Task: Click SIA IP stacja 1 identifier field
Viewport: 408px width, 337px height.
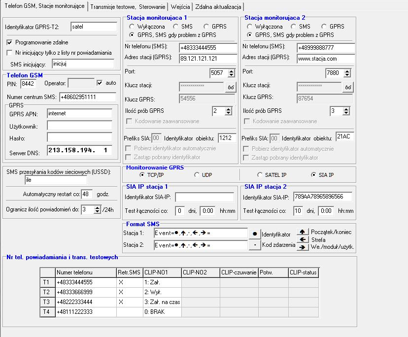Action: coord(205,197)
